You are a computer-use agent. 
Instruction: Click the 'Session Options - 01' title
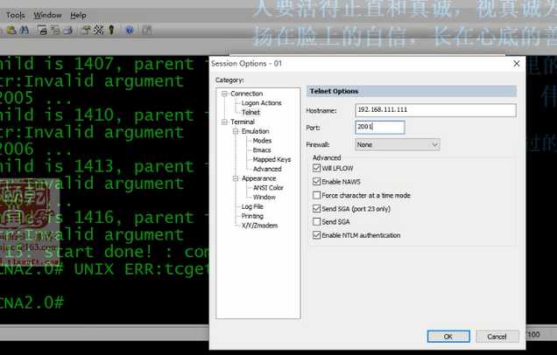tap(246, 64)
